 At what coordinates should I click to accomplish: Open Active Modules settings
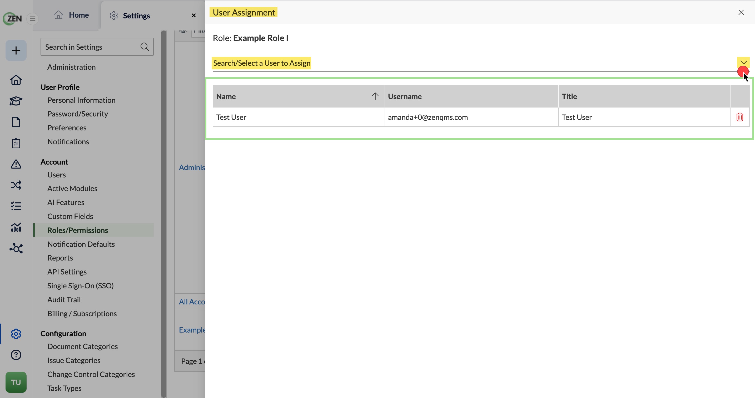[72, 188]
